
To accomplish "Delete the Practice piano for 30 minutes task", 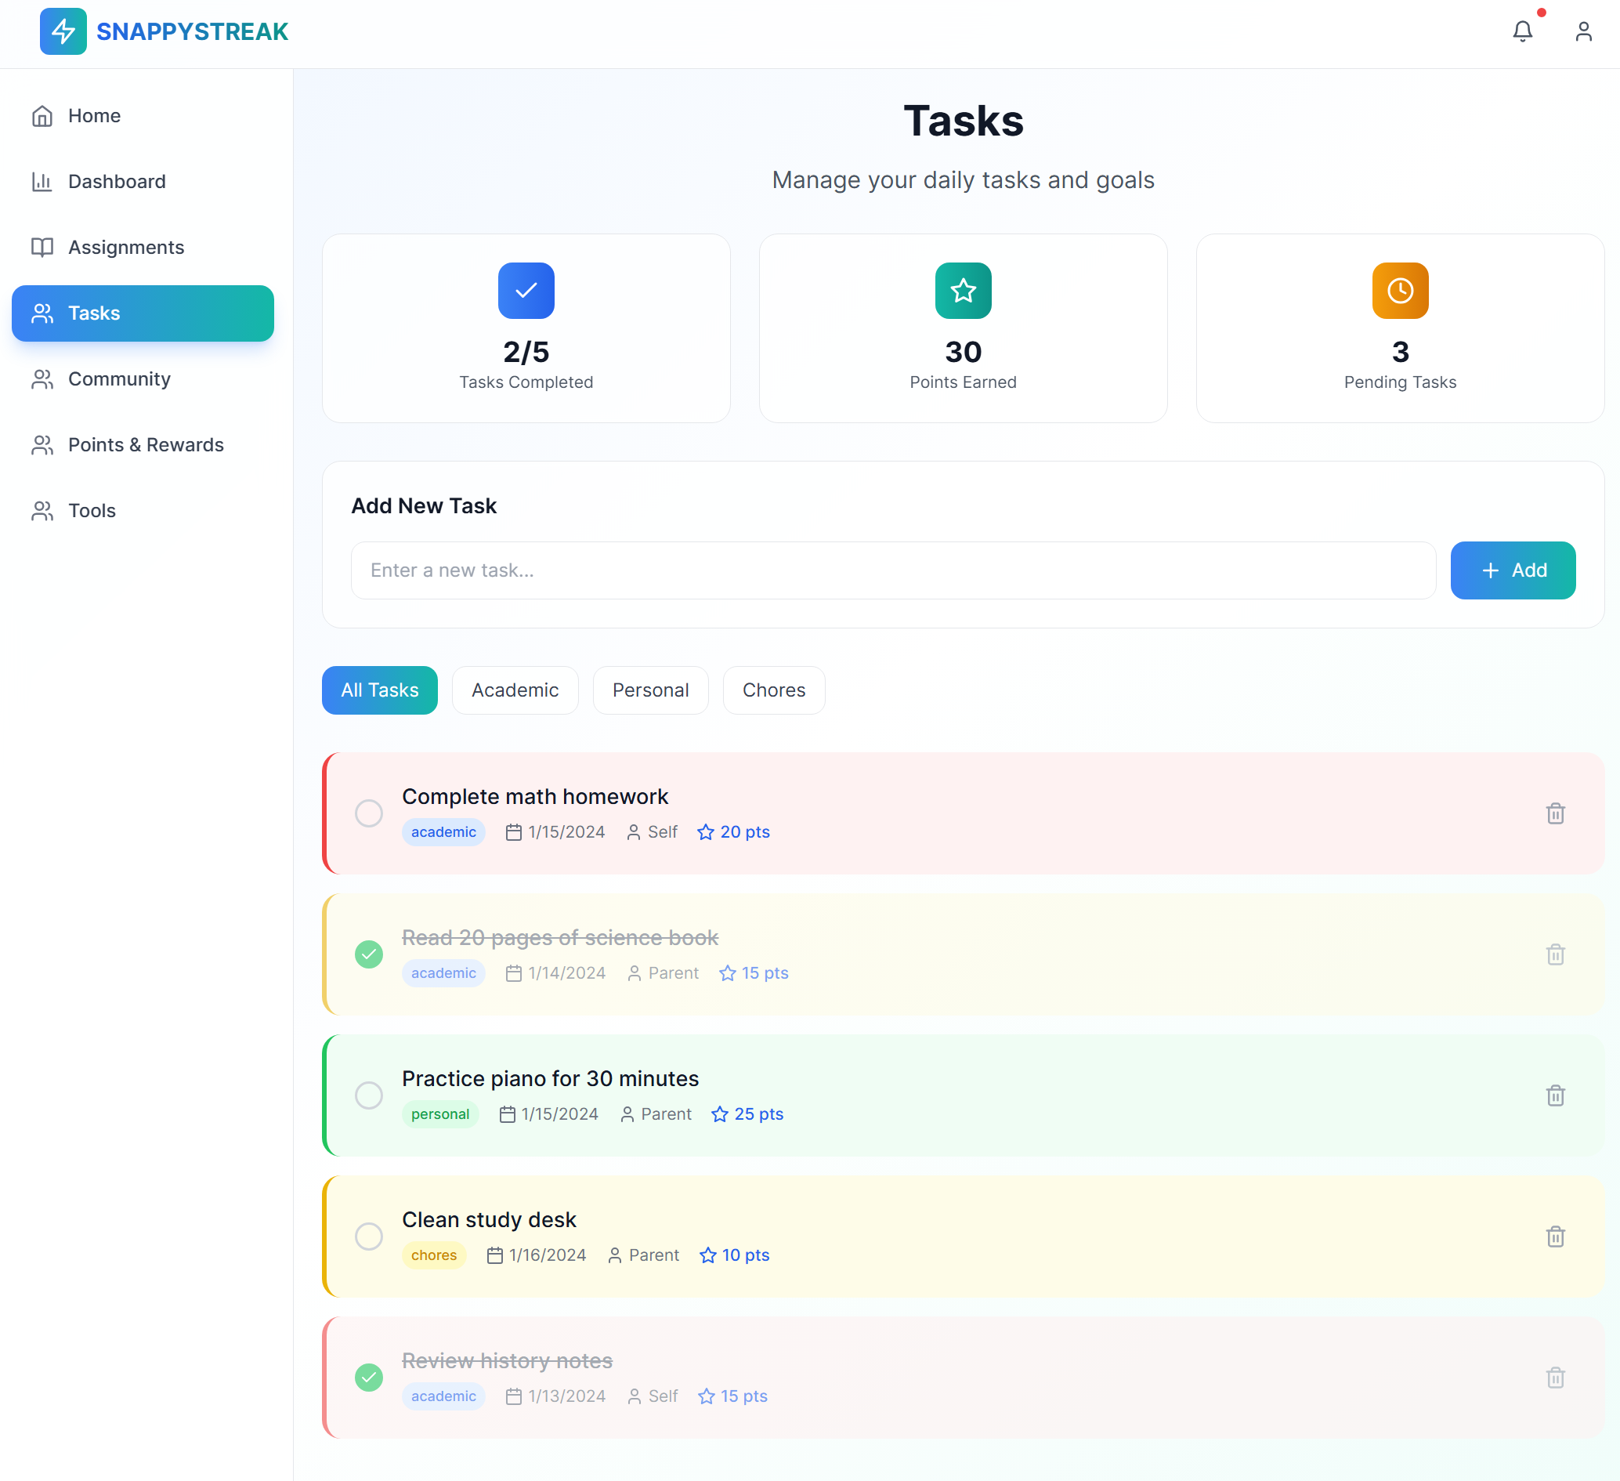I will coord(1555,1096).
